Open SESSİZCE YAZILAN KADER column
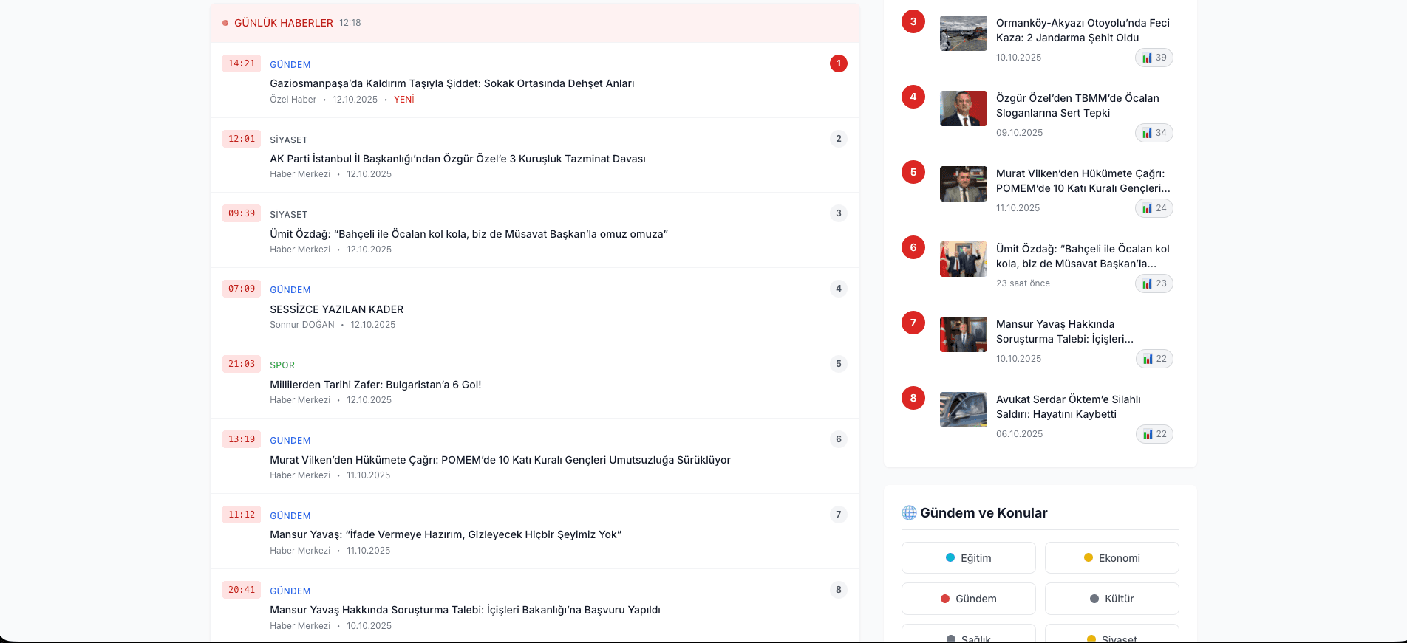The image size is (1407, 643). (336, 309)
